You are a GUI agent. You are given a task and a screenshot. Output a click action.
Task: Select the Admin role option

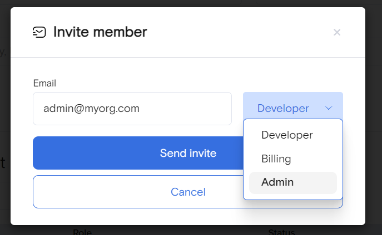click(x=277, y=182)
